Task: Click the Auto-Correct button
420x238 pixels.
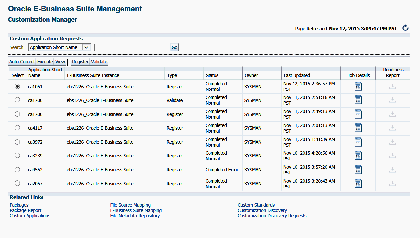Action: point(22,62)
